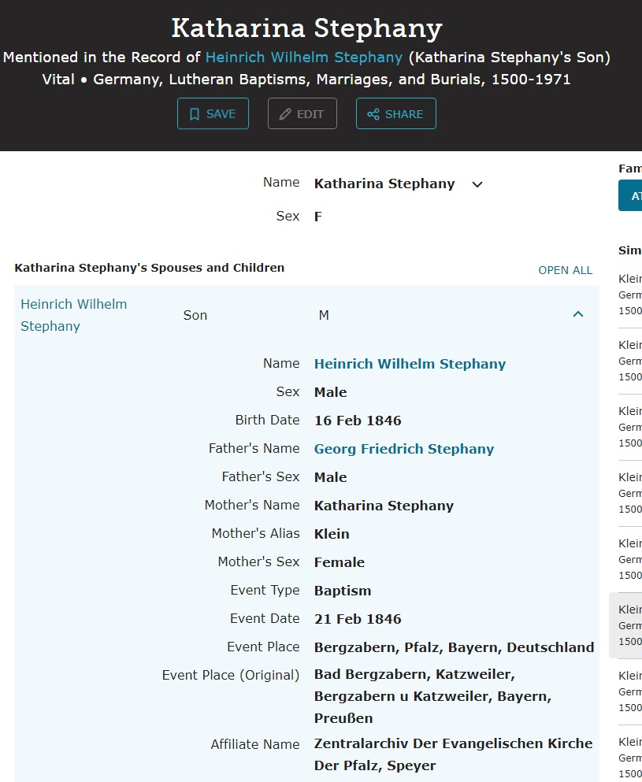Screen dimensions: 642x782
Task: Open the first Klein record in similar list
Action: pyautogui.click(x=629, y=295)
